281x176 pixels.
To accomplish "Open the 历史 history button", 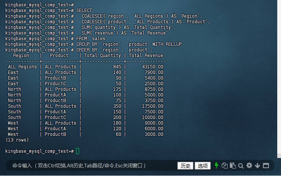I will tap(185, 166).
